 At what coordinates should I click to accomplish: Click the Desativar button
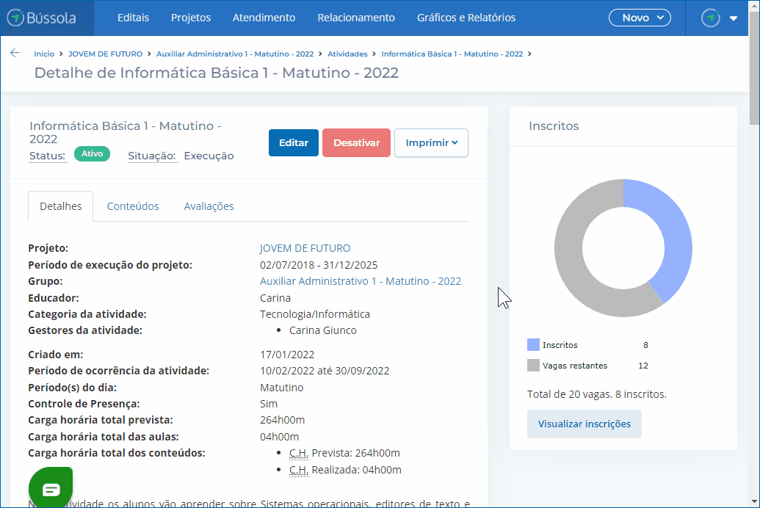[x=356, y=142]
